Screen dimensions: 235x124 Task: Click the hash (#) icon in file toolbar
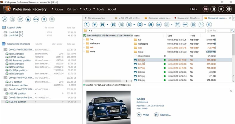point(209,24)
